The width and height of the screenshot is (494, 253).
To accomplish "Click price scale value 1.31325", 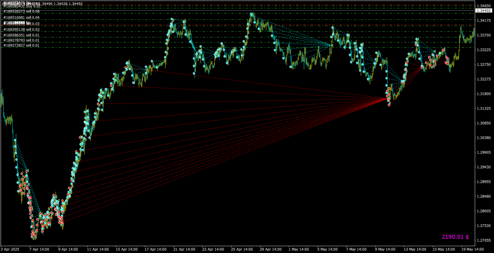I will point(483,109).
